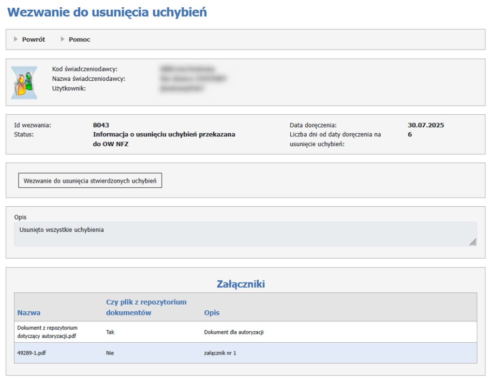This screenshot has height=381, width=491.
Task: Click the Nazwa column header
Action: click(x=29, y=313)
